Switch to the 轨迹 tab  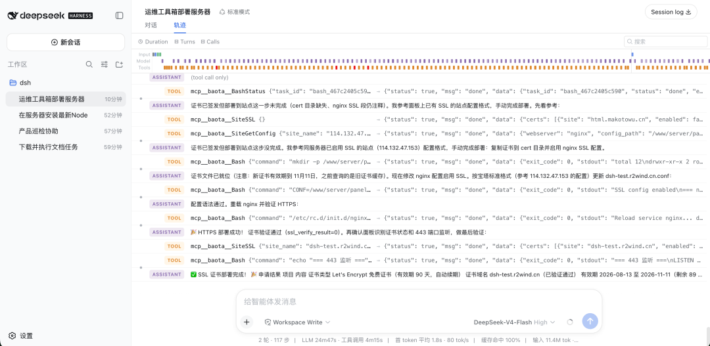[179, 26]
